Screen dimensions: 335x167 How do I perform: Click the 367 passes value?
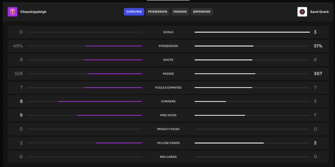[x=318, y=74]
